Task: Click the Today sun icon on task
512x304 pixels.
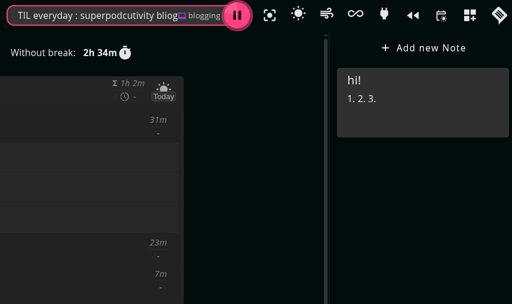Action: 164,88
